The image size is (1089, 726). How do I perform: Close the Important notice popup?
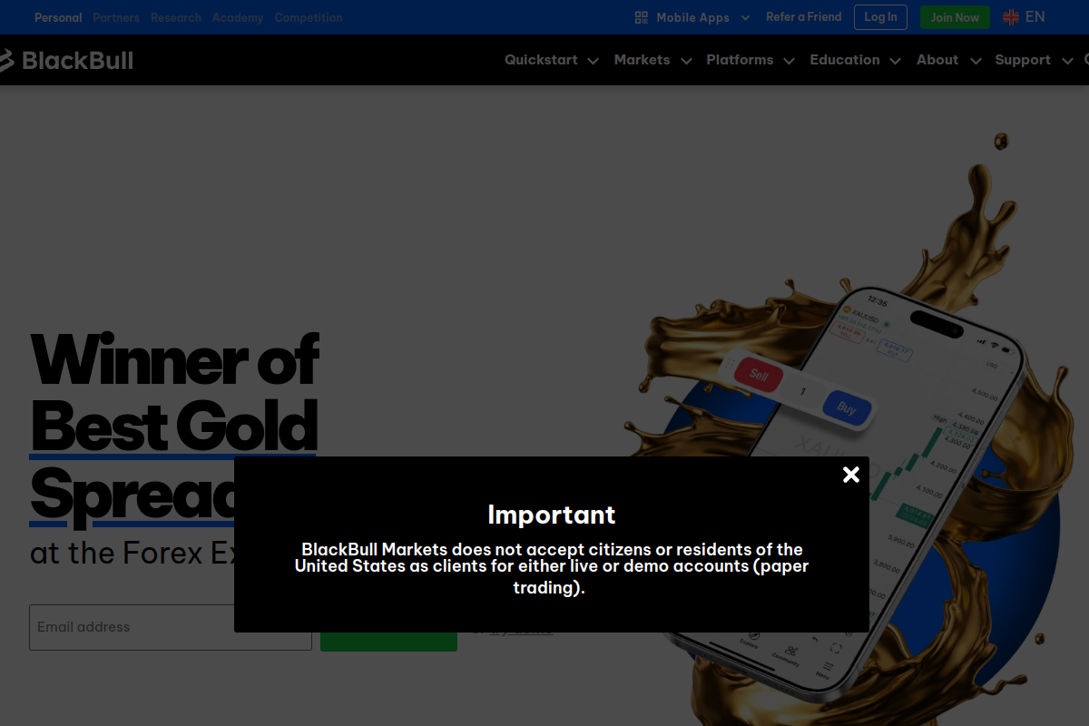coord(850,475)
